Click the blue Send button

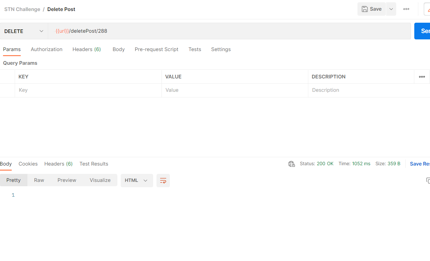(422, 31)
